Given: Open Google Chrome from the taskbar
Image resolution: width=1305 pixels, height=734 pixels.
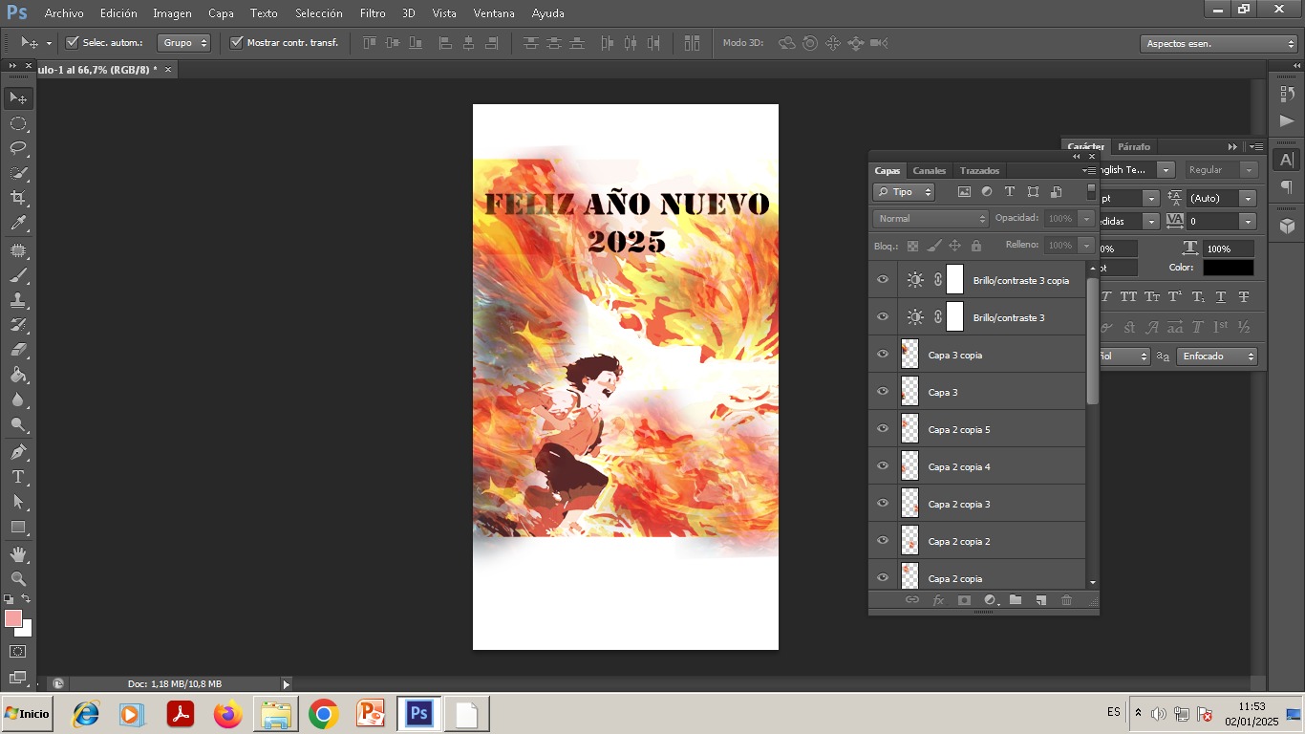Looking at the screenshot, I should click(x=323, y=714).
